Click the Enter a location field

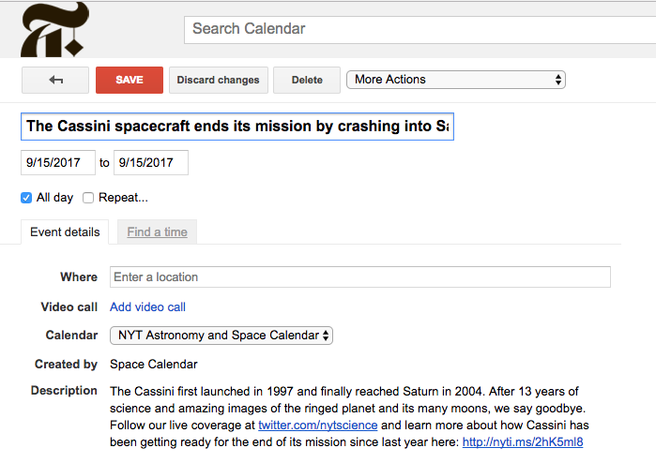(360, 276)
